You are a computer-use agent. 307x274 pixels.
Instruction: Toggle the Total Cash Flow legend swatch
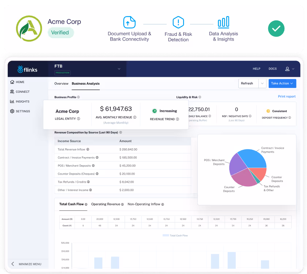[166, 235]
